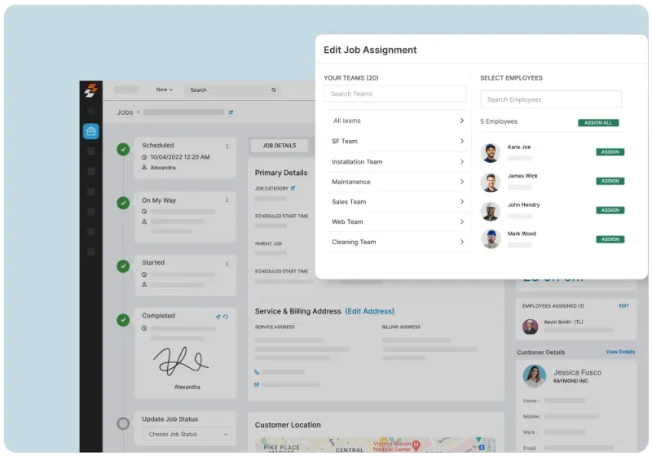Select All teams in the teams list
The width and height of the screenshot is (652, 456).
coord(397,121)
